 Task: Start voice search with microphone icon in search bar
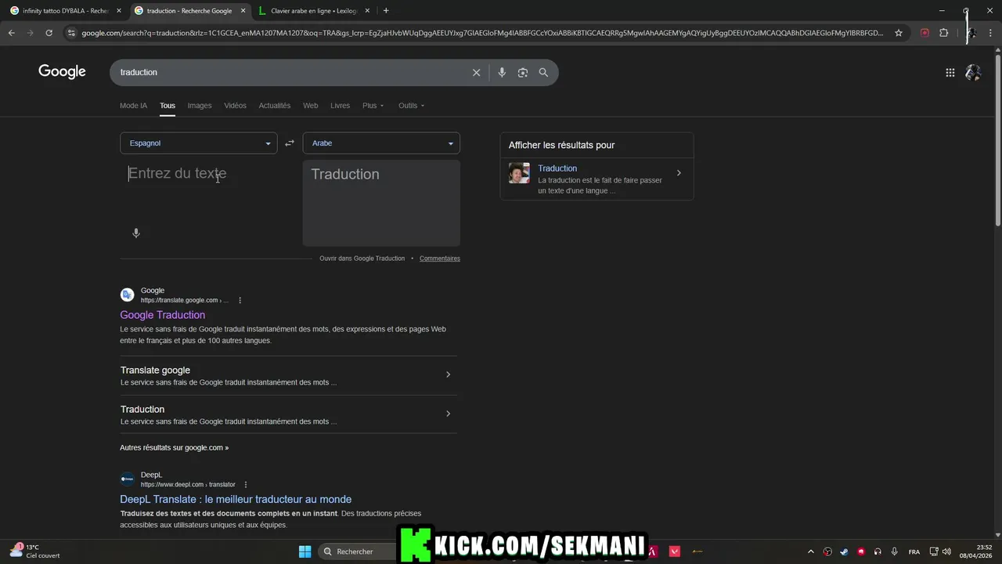[x=502, y=72]
